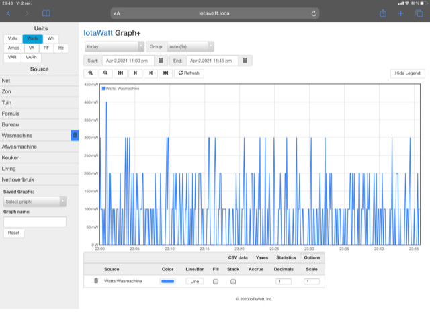
Task: Click the Refresh button
Action: [x=189, y=73]
